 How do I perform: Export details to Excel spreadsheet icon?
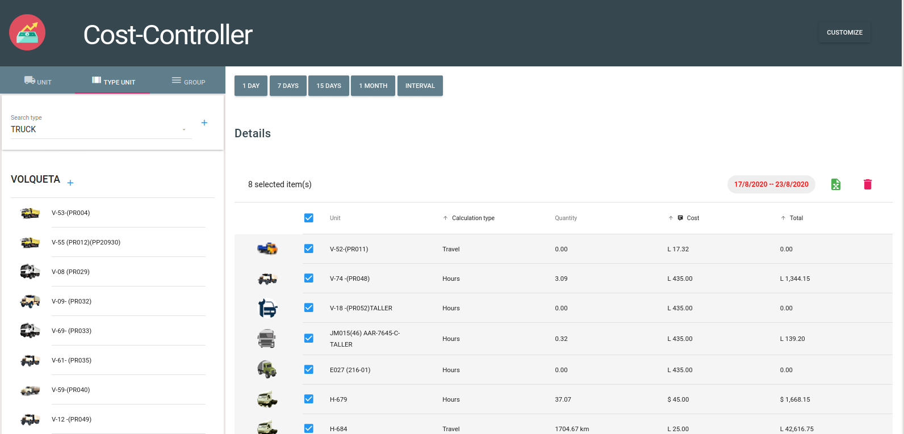pyautogui.click(x=836, y=184)
